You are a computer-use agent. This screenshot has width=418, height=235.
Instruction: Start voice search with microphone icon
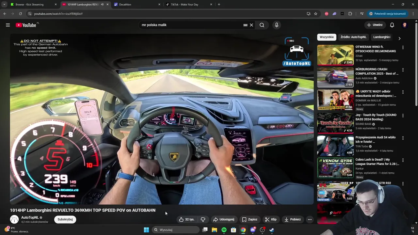[x=277, y=25]
